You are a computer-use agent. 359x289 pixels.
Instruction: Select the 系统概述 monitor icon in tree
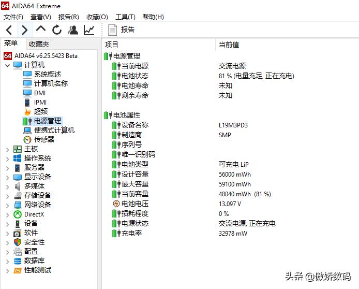pos(27,75)
